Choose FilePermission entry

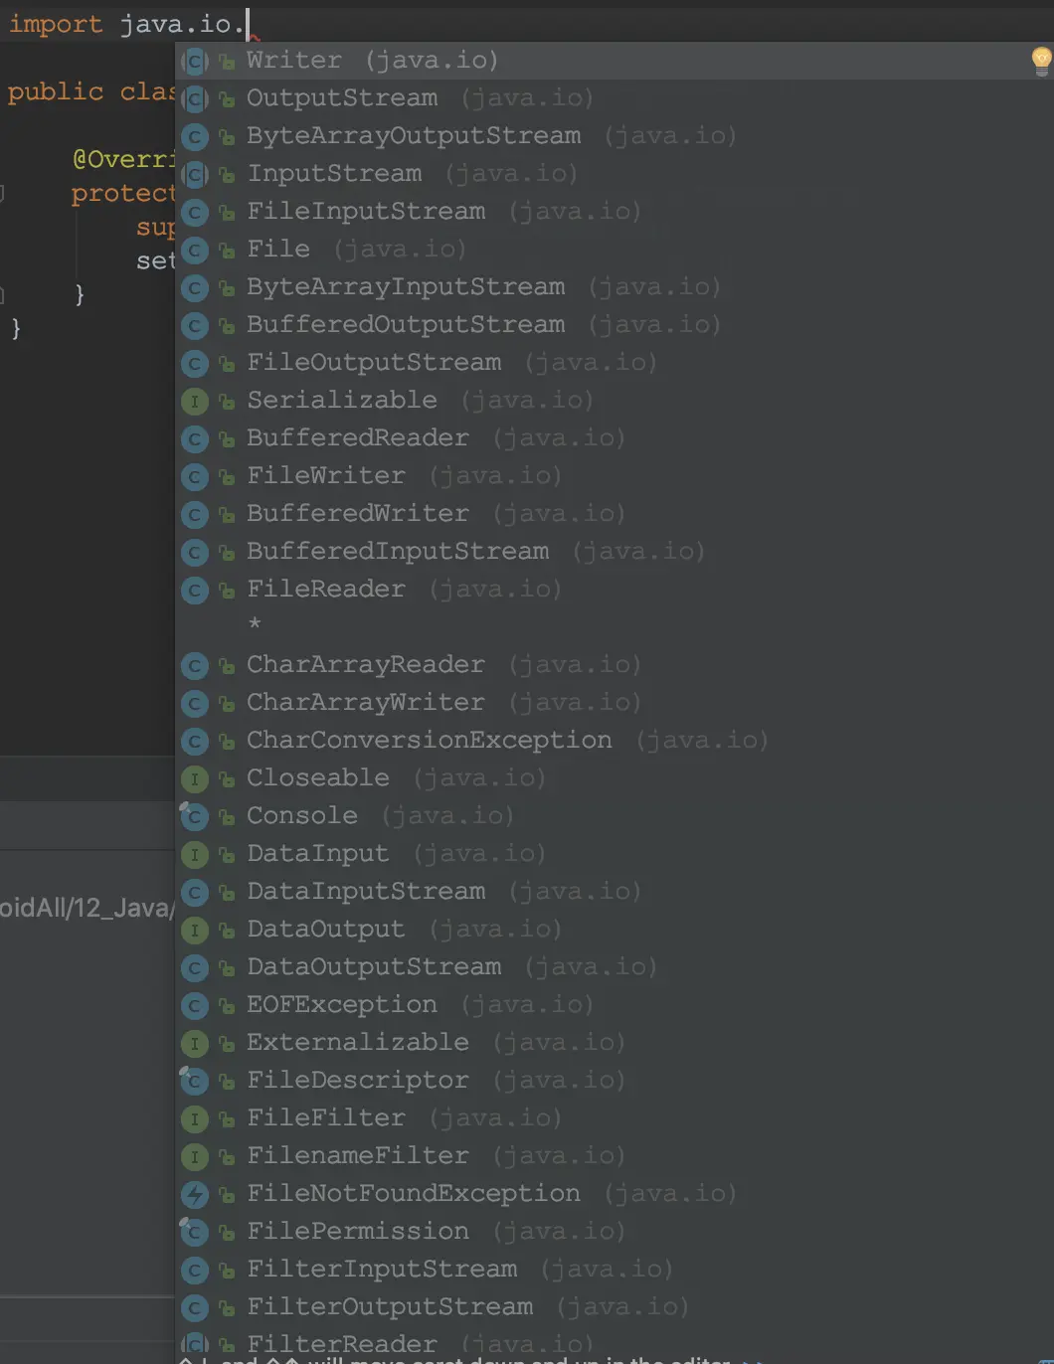pyautogui.click(x=615, y=1232)
